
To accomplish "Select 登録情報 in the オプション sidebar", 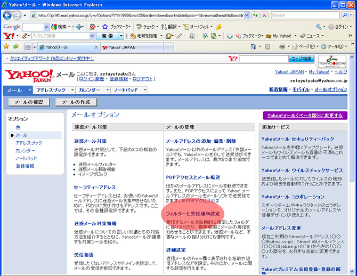I will (25, 166).
